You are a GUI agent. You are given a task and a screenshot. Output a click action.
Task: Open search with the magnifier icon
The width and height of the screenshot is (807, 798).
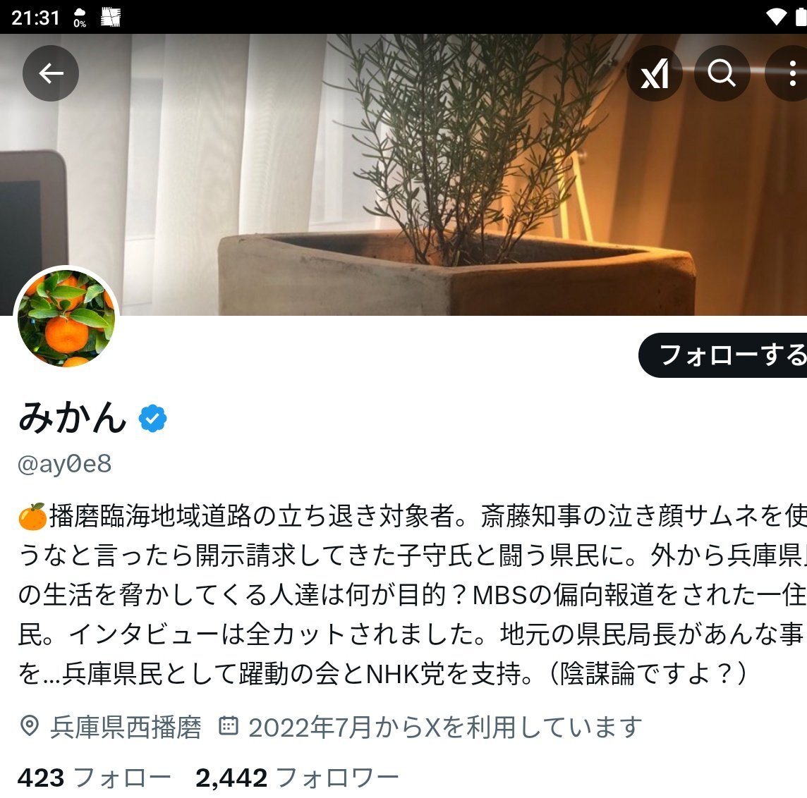(x=722, y=73)
